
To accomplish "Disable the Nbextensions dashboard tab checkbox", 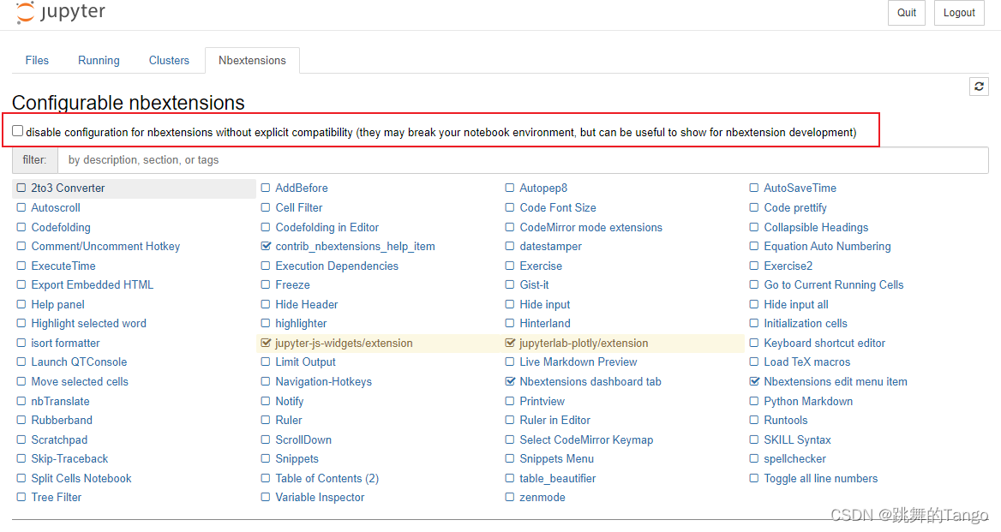I will [x=509, y=381].
